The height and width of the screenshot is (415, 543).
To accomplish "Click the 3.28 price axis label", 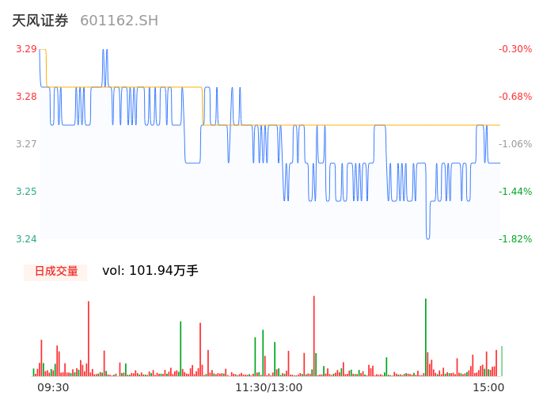I will click(26, 97).
